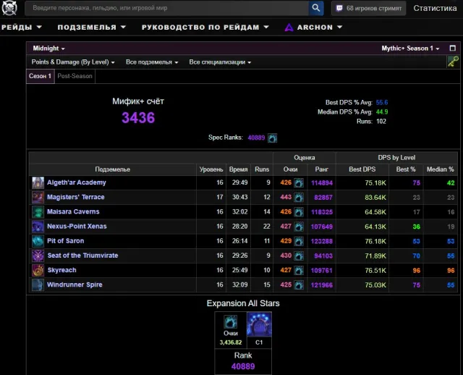Sort by the Время column header

tap(238, 169)
